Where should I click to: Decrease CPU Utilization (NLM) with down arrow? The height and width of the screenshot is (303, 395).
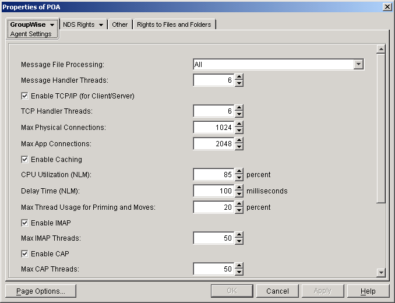click(239, 178)
